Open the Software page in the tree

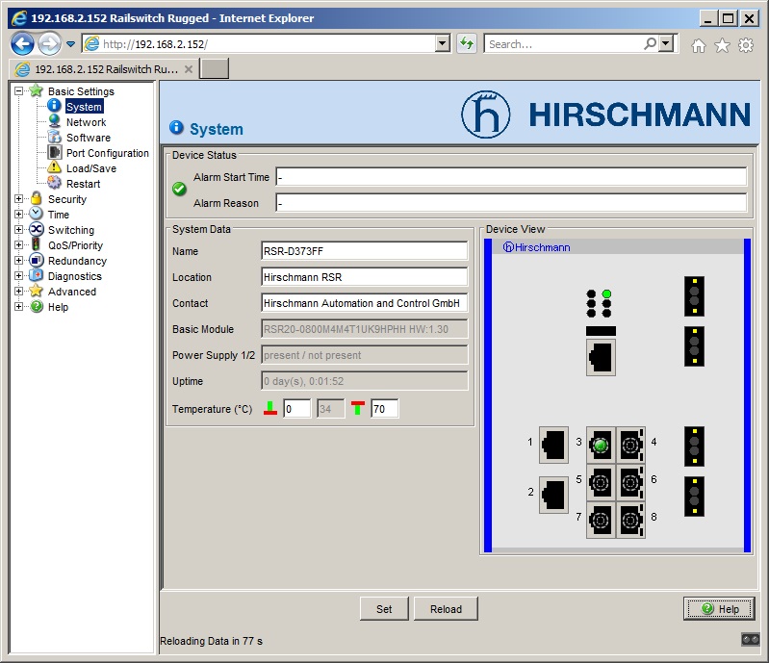point(89,138)
